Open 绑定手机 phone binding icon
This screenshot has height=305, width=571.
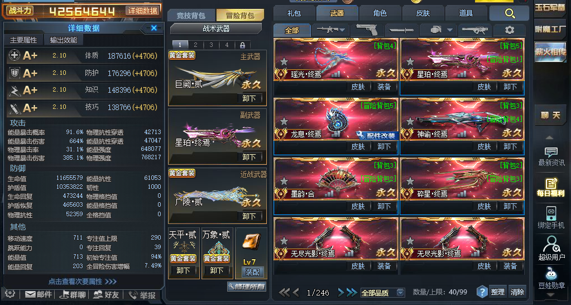551,217
